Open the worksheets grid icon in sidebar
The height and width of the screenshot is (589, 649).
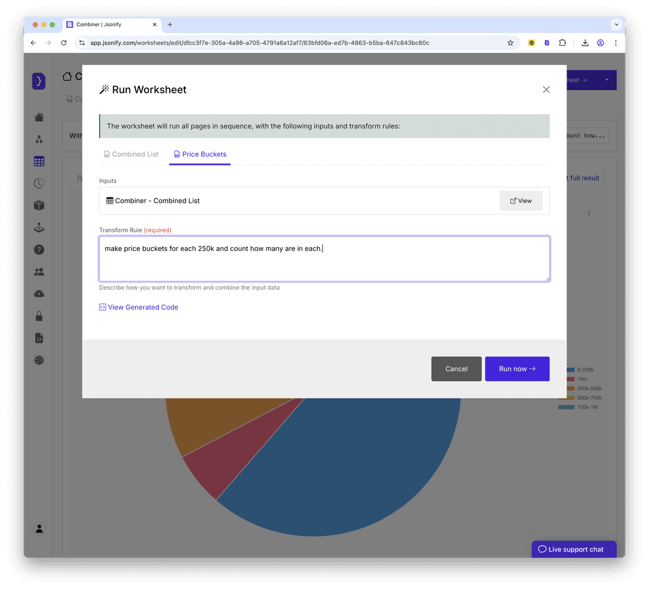[39, 162]
